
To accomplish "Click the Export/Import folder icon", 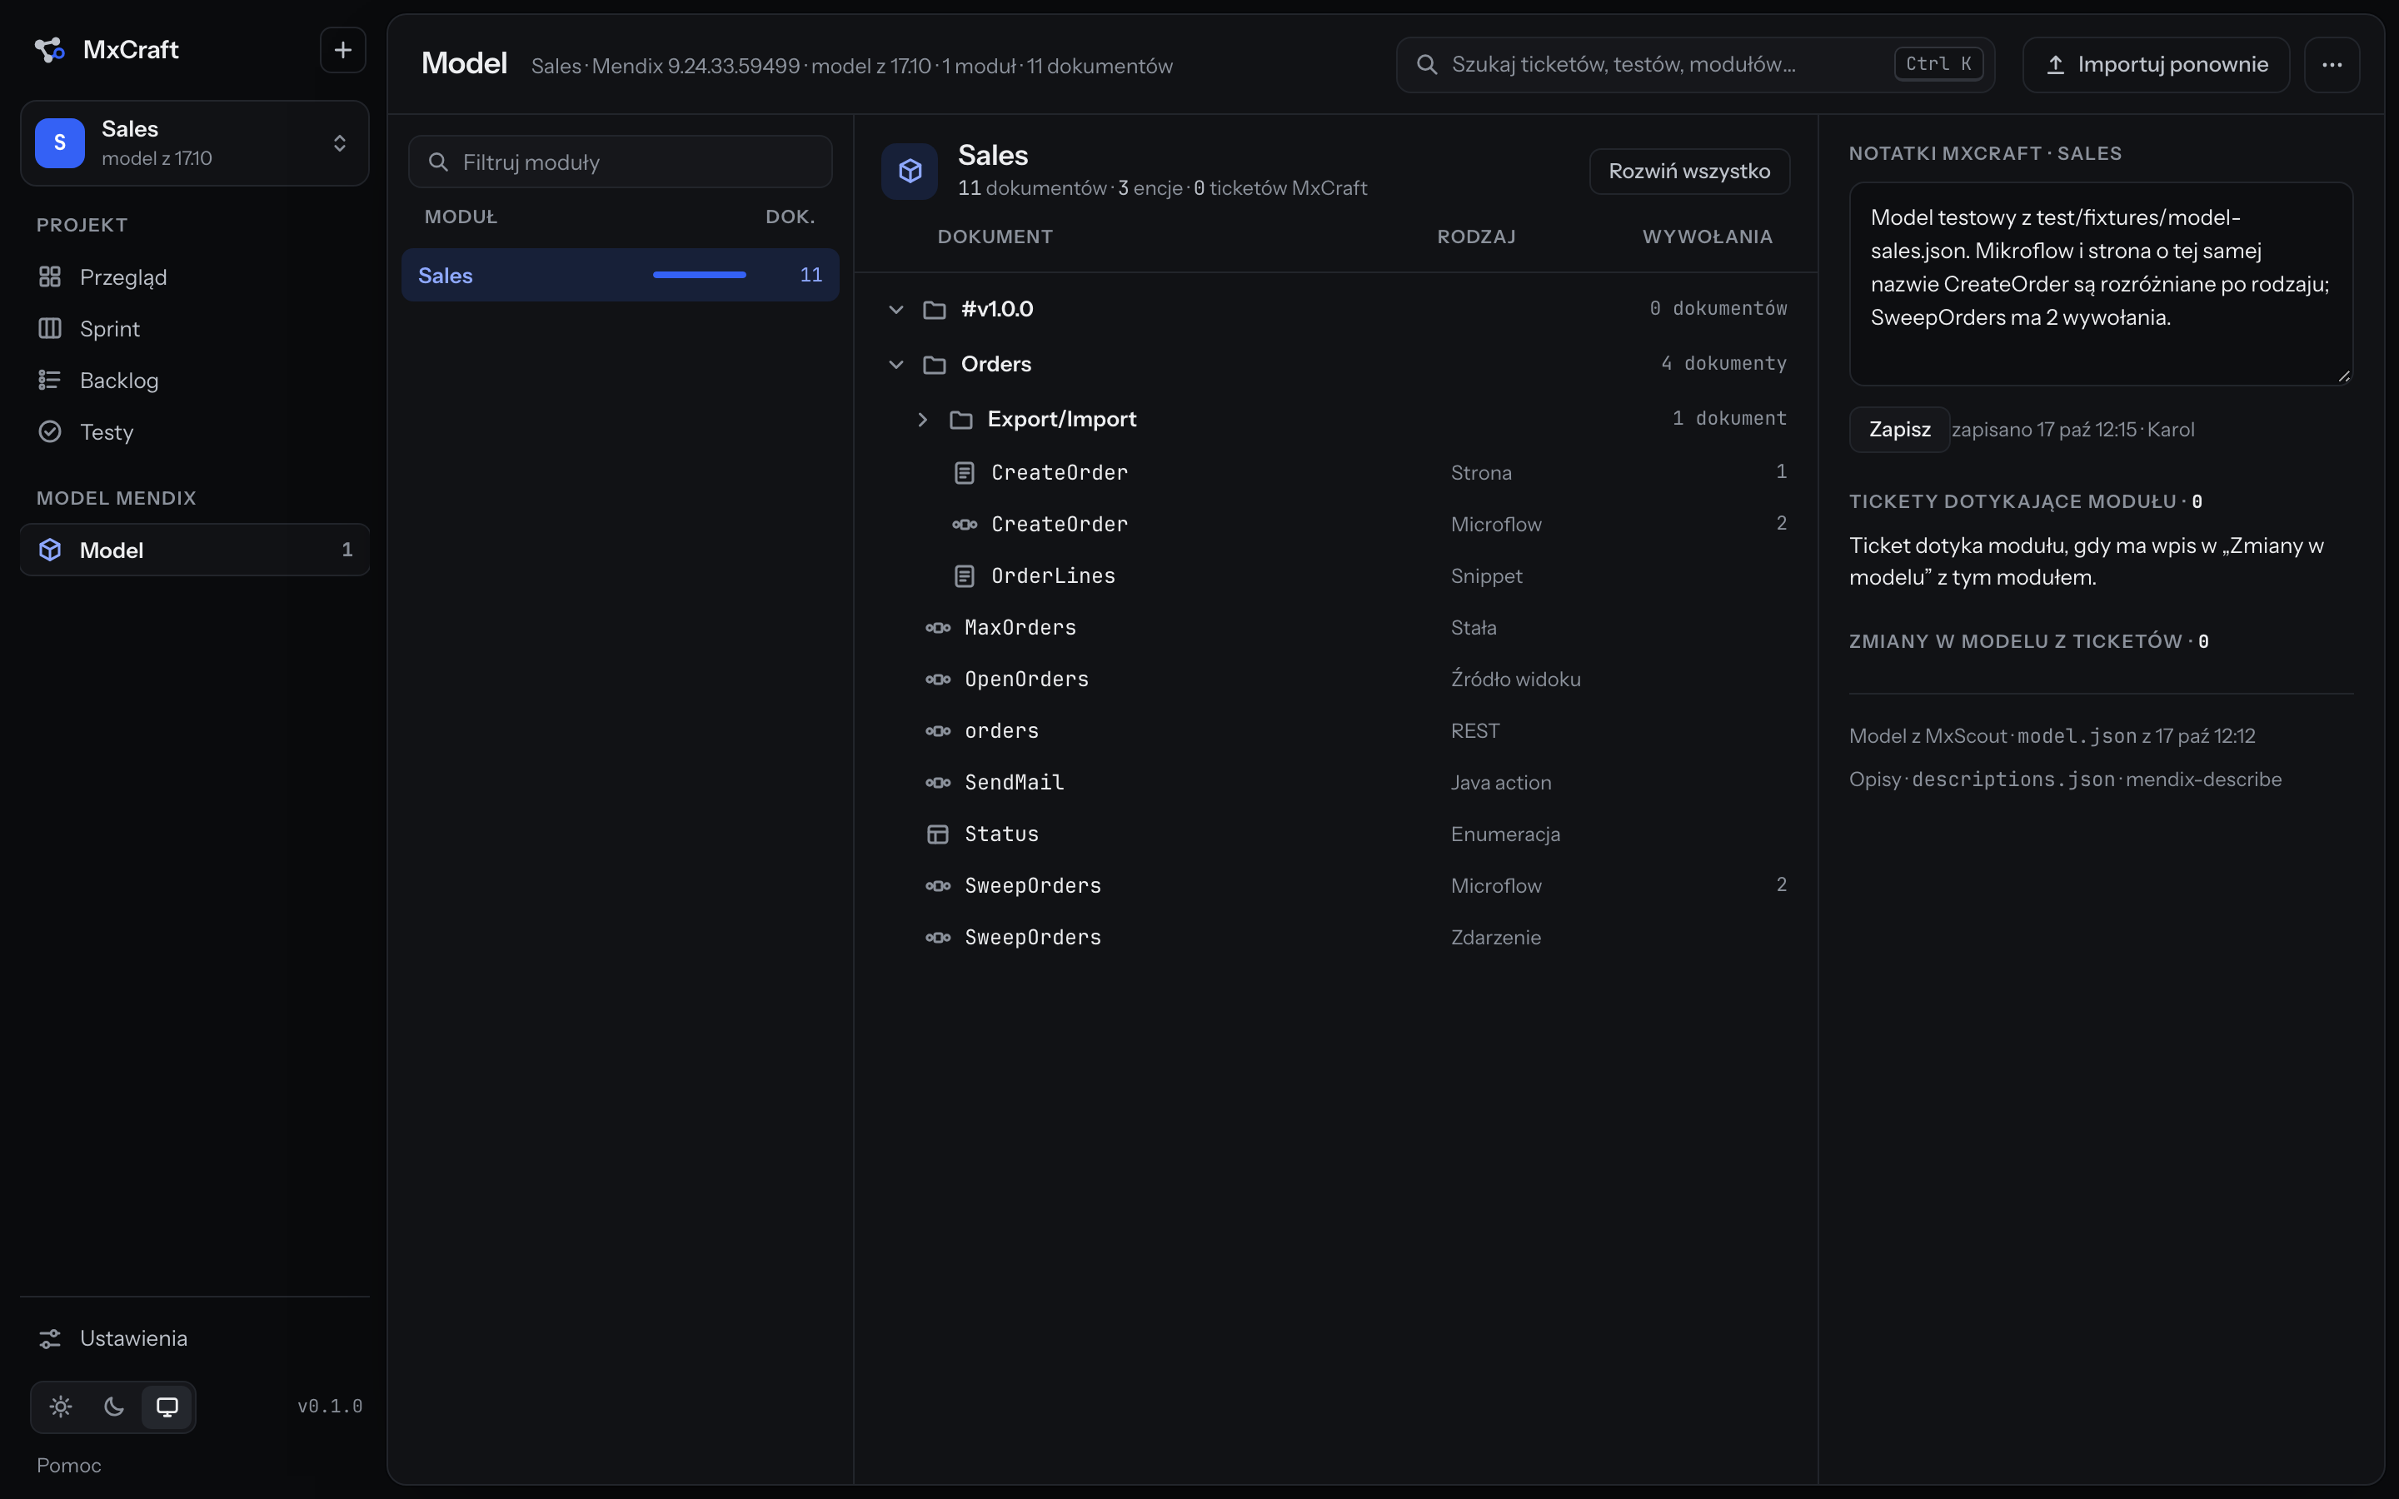I will tap(960, 421).
